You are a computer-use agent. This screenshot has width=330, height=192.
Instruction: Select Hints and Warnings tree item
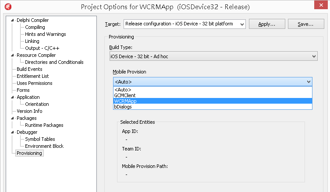46,34
